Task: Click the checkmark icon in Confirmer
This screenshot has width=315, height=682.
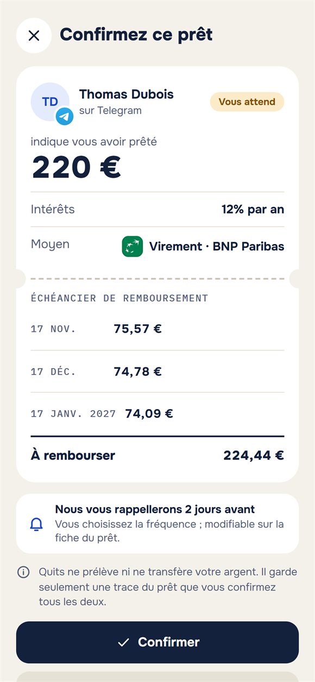Action: click(x=123, y=642)
